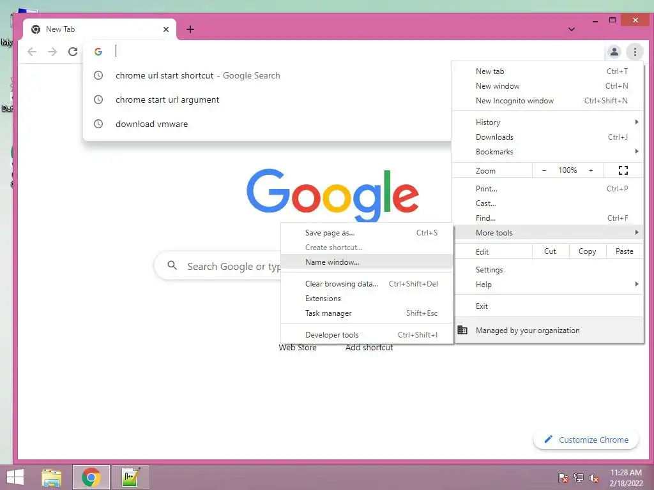Click Copy in Edit row

pos(587,251)
